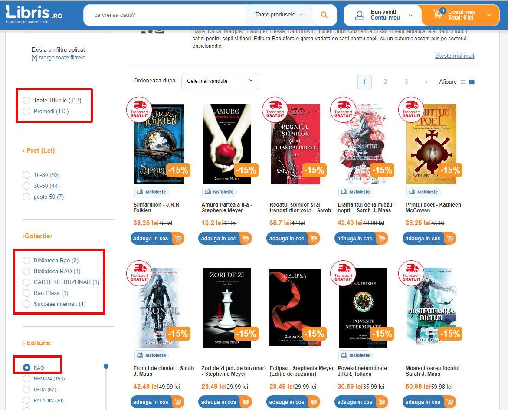The height and width of the screenshot is (410, 508).
Task: Click cart icon on Silmarillion add button
Action: [x=178, y=239]
